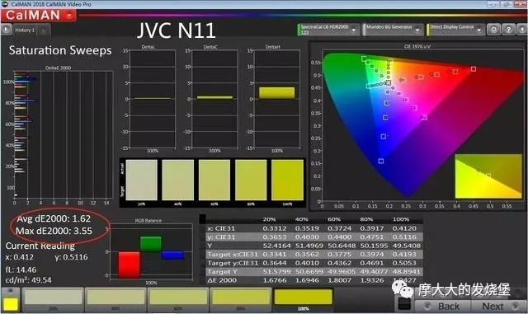528x314 pixels.
Task: Click the history play arrow icon
Action: coord(6,30)
